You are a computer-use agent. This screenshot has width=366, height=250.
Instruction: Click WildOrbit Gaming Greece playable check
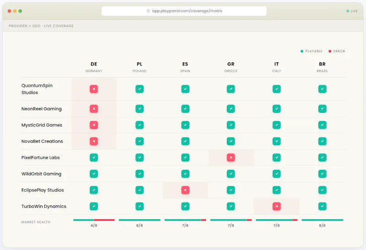click(x=231, y=174)
